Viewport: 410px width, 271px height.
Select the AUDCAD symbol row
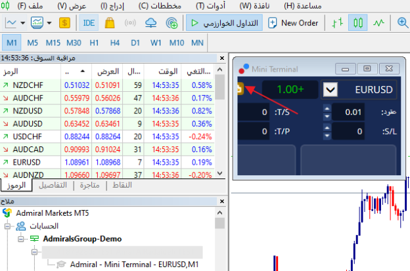tap(107, 150)
